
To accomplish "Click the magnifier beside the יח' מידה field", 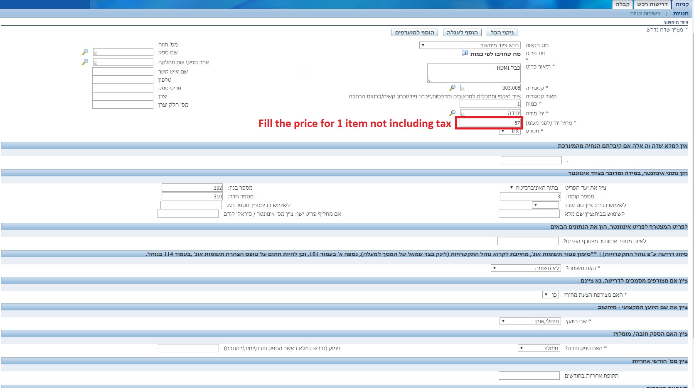I will click(x=452, y=113).
